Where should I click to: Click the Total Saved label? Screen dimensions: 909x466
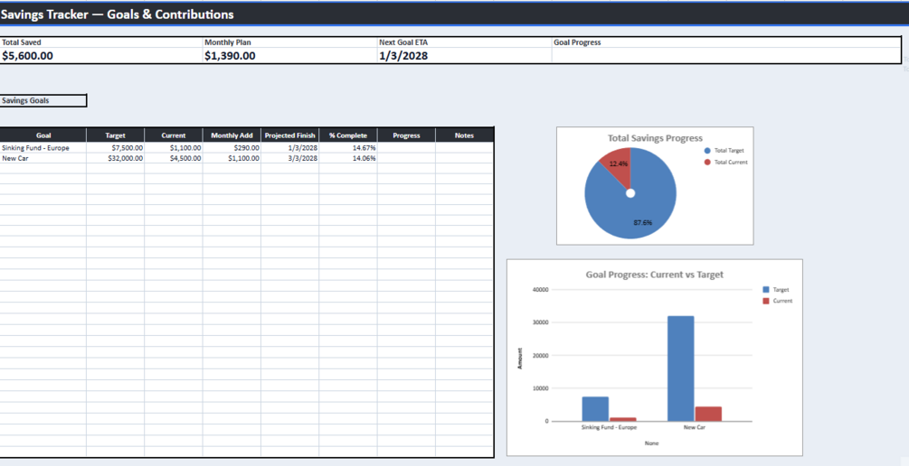coord(22,42)
